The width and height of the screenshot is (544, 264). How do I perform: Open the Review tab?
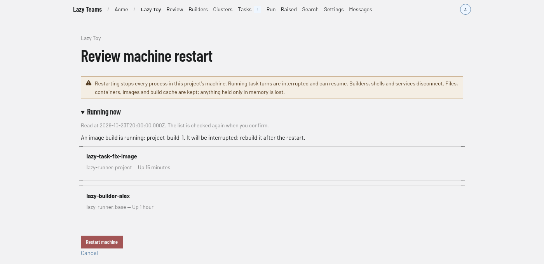point(175,9)
